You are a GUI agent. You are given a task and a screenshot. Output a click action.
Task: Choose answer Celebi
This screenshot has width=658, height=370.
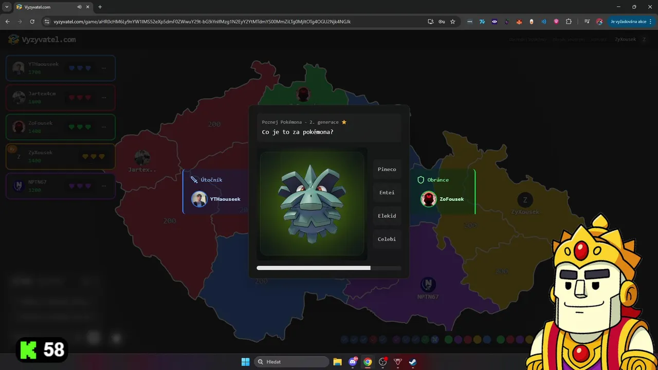tap(387, 239)
